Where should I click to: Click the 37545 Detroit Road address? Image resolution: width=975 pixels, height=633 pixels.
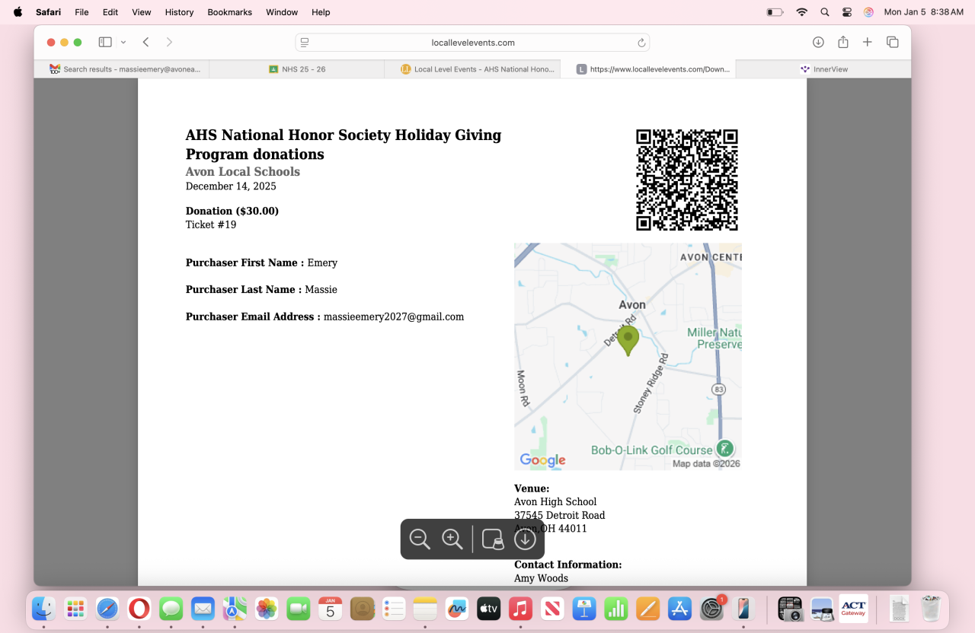[x=560, y=515]
